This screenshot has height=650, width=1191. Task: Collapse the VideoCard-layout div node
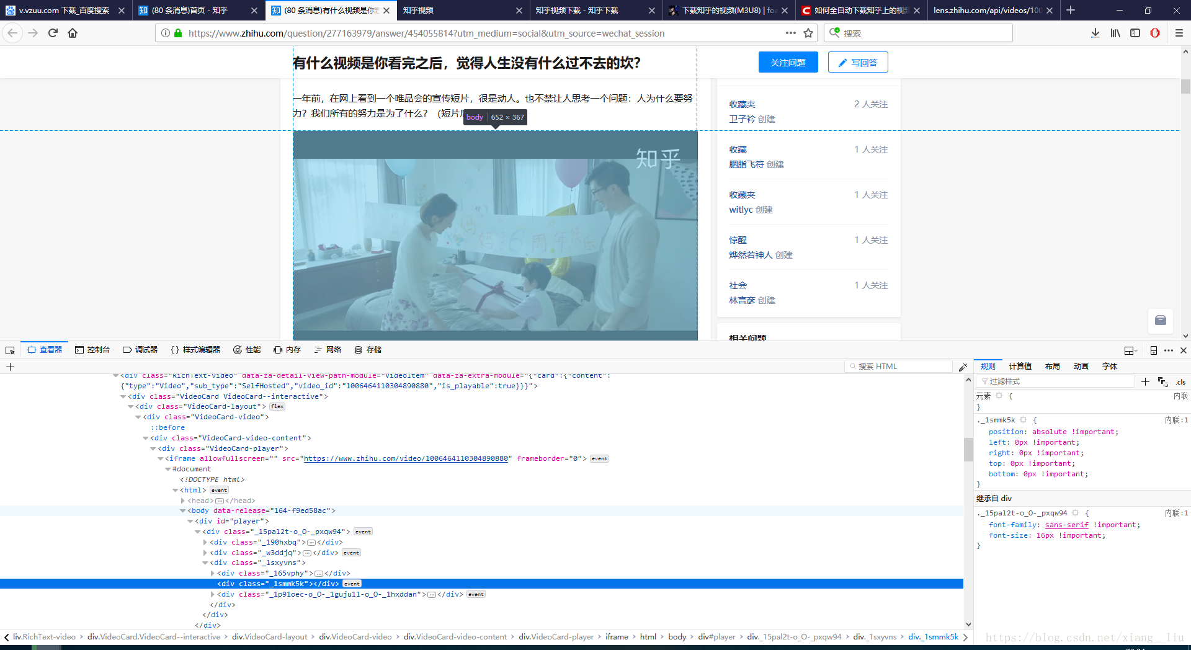point(131,407)
